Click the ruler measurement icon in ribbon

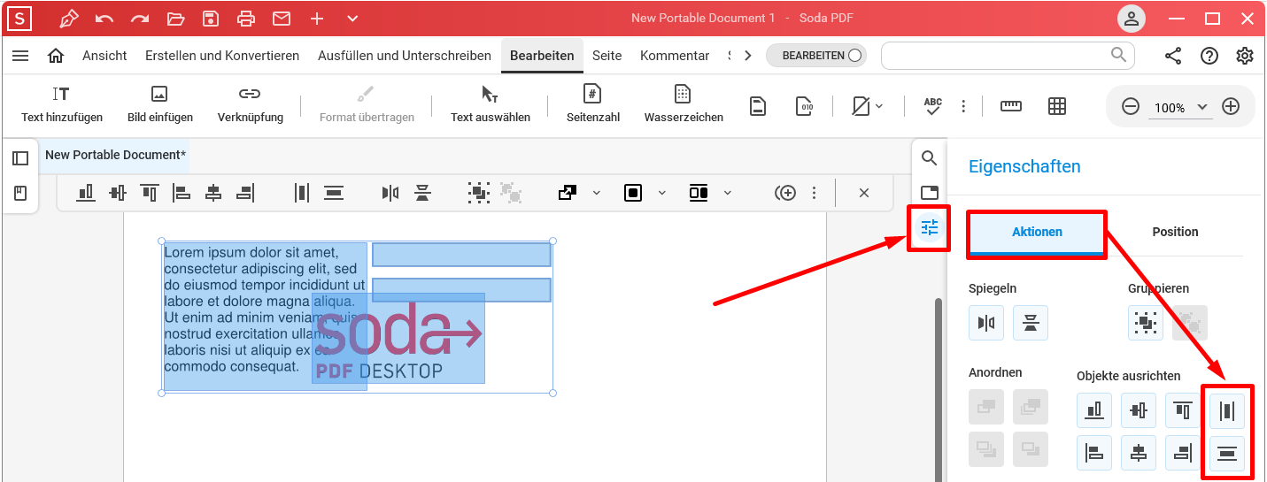pyautogui.click(x=1010, y=106)
